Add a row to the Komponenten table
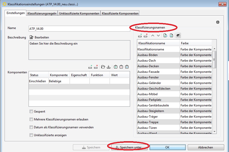 [x=90, y=67]
